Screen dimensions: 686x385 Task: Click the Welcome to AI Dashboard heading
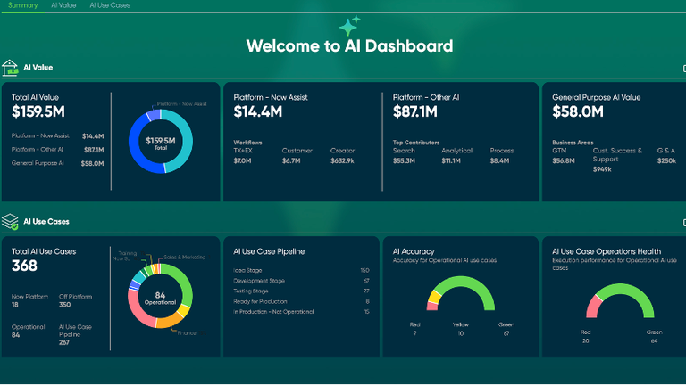(349, 45)
